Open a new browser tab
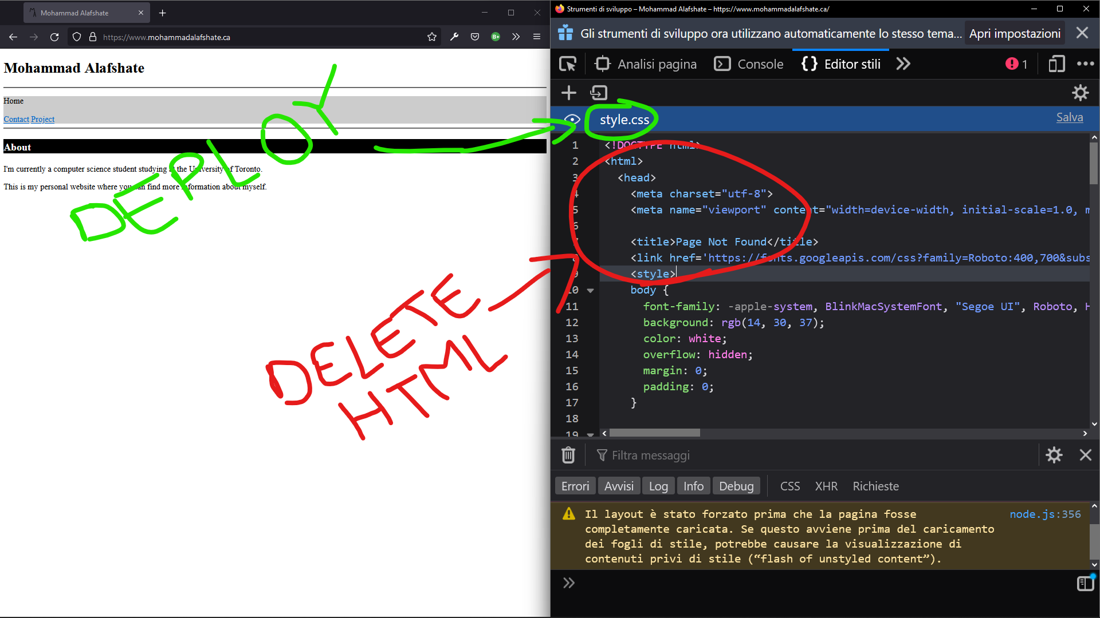This screenshot has height=618, width=1100. 163,13
